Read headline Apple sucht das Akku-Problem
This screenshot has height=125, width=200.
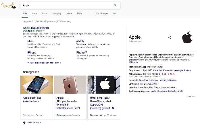[32, 100]
